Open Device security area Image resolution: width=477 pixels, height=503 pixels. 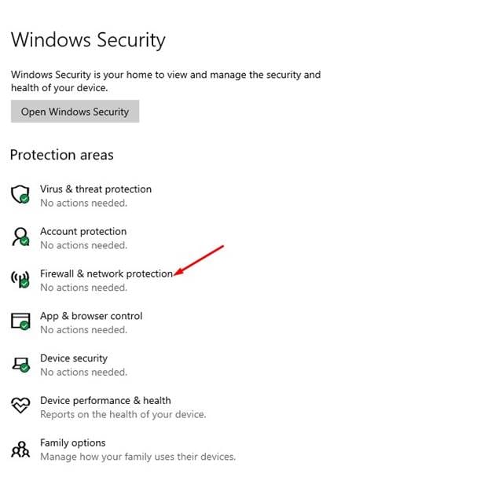pos(74,358)
